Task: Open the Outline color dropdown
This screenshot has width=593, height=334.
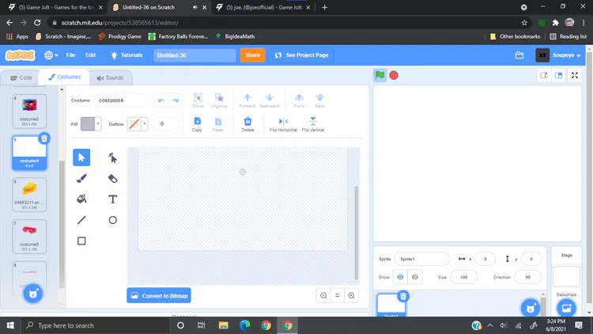Action: [x=144, y=123]
